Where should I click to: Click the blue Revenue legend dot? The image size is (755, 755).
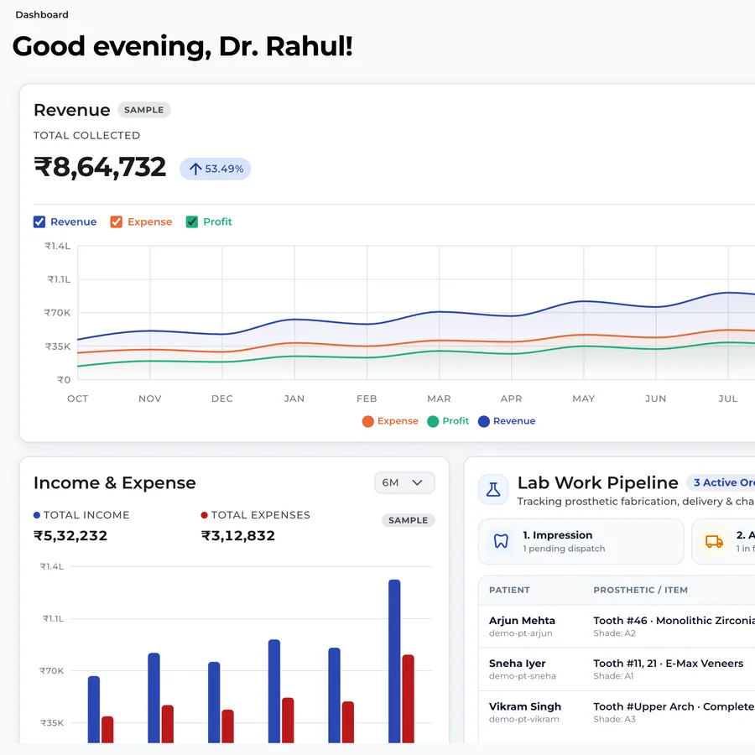(x=484, y=421)
